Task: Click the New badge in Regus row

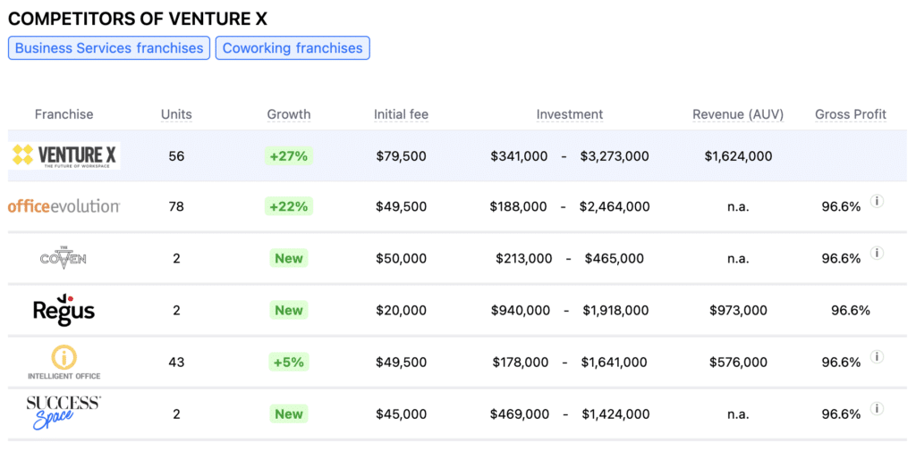Action: (289, 310)
